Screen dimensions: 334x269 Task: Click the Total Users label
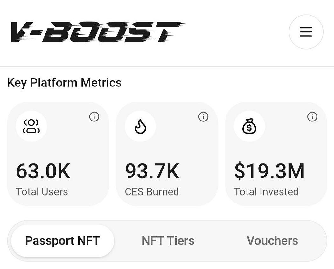tap(42, 191)
